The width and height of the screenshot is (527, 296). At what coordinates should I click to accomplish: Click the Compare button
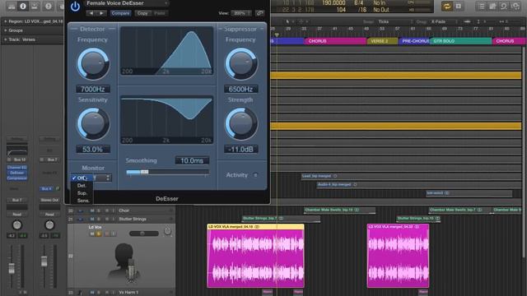pos(120,13)
